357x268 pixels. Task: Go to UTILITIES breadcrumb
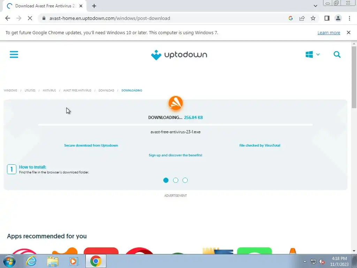[x=30, y=90]
